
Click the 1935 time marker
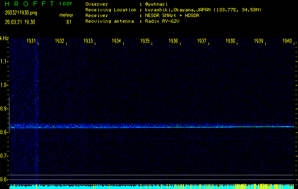click(145, 42)
